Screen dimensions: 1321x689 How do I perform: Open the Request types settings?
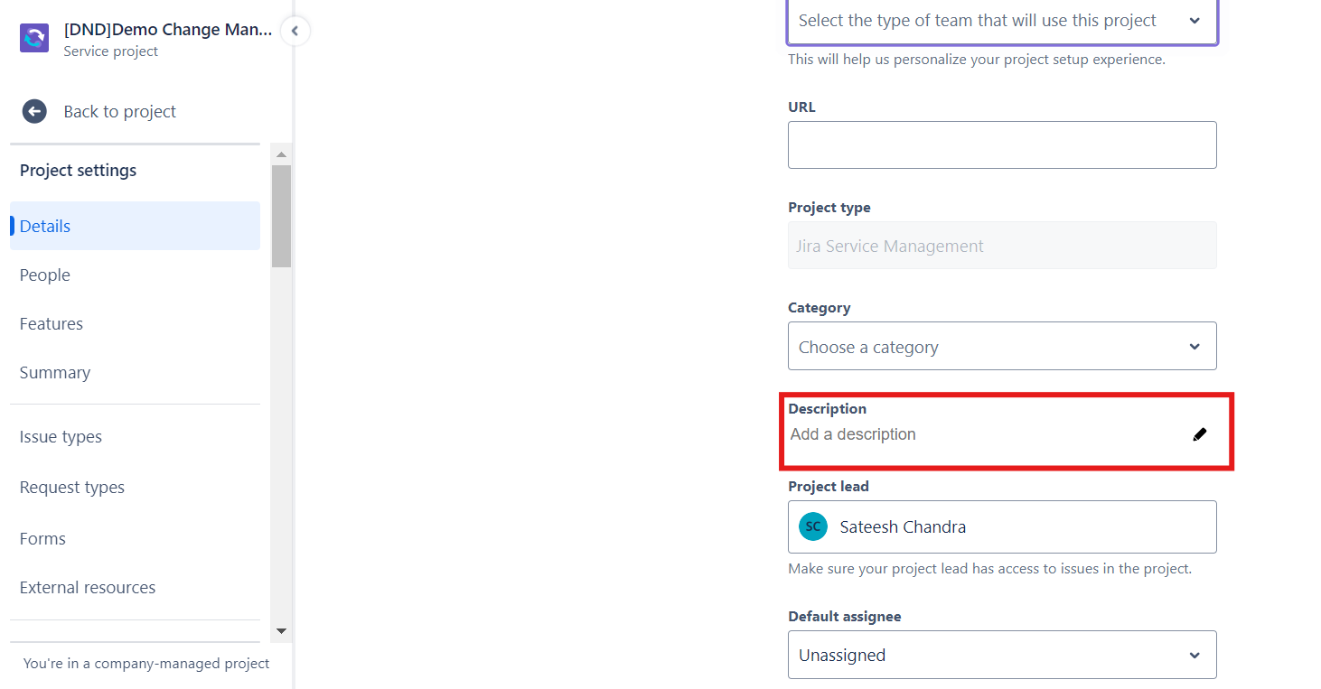pos(71,487)
